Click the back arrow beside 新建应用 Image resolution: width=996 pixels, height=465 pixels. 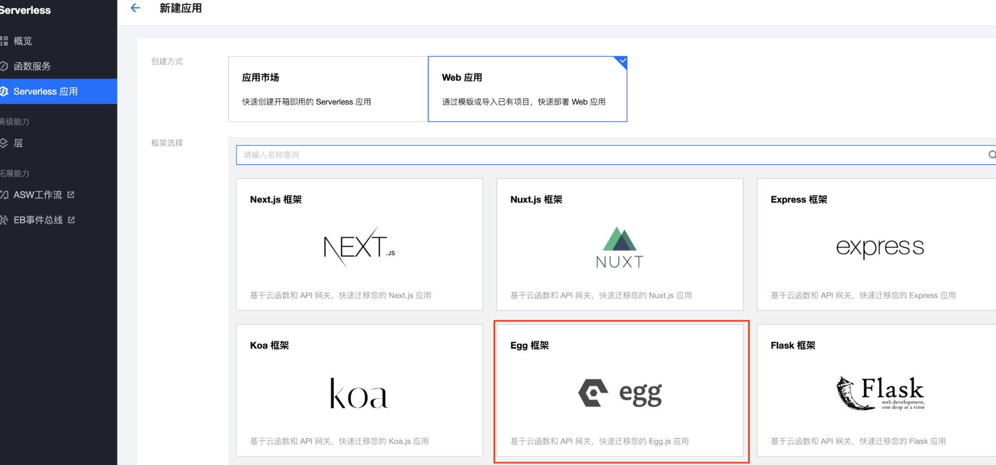click(x=135, y=8)
